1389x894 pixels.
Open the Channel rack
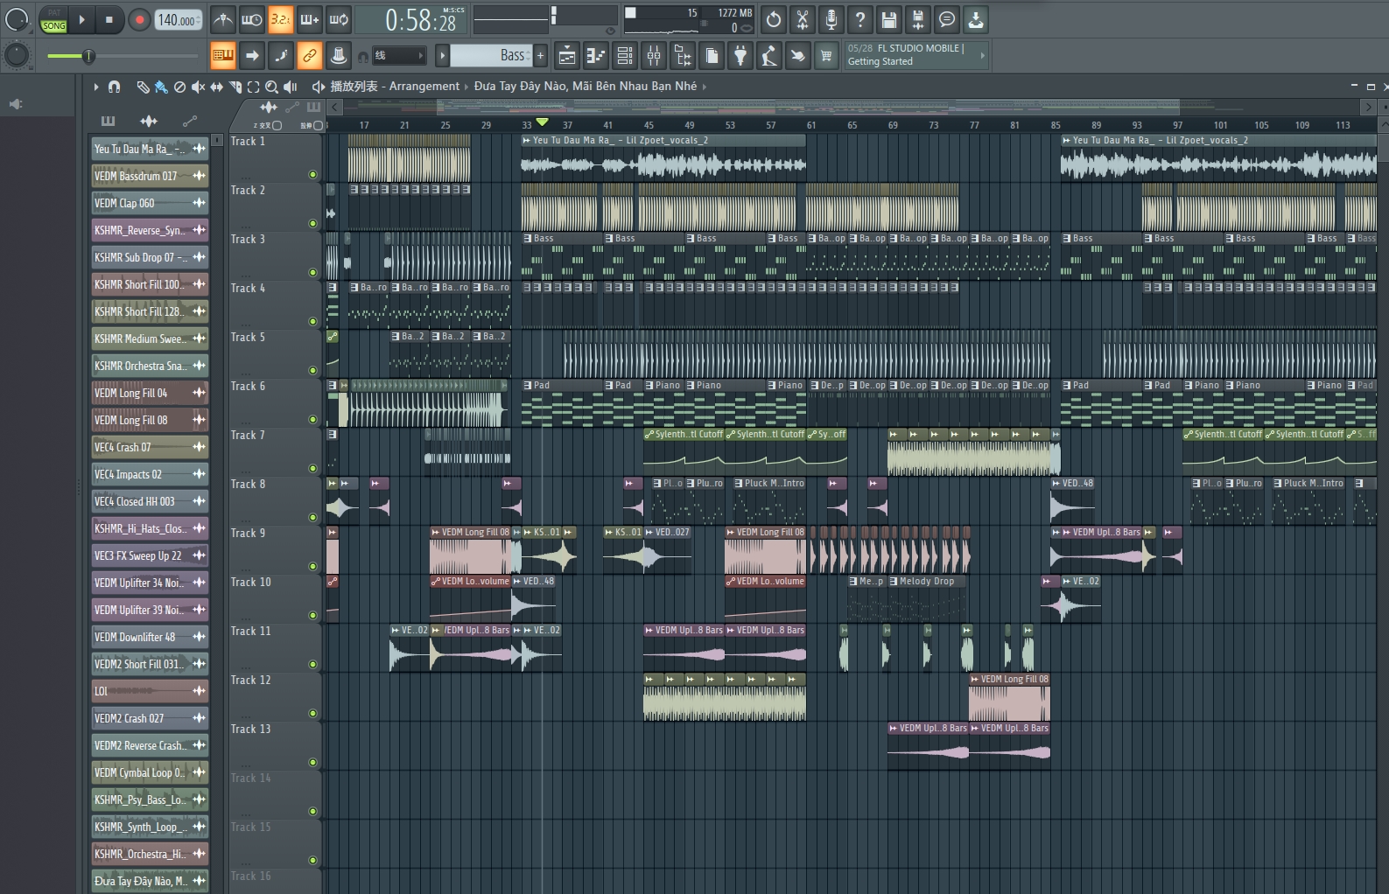pyautogui.click(x=625, y=56)
